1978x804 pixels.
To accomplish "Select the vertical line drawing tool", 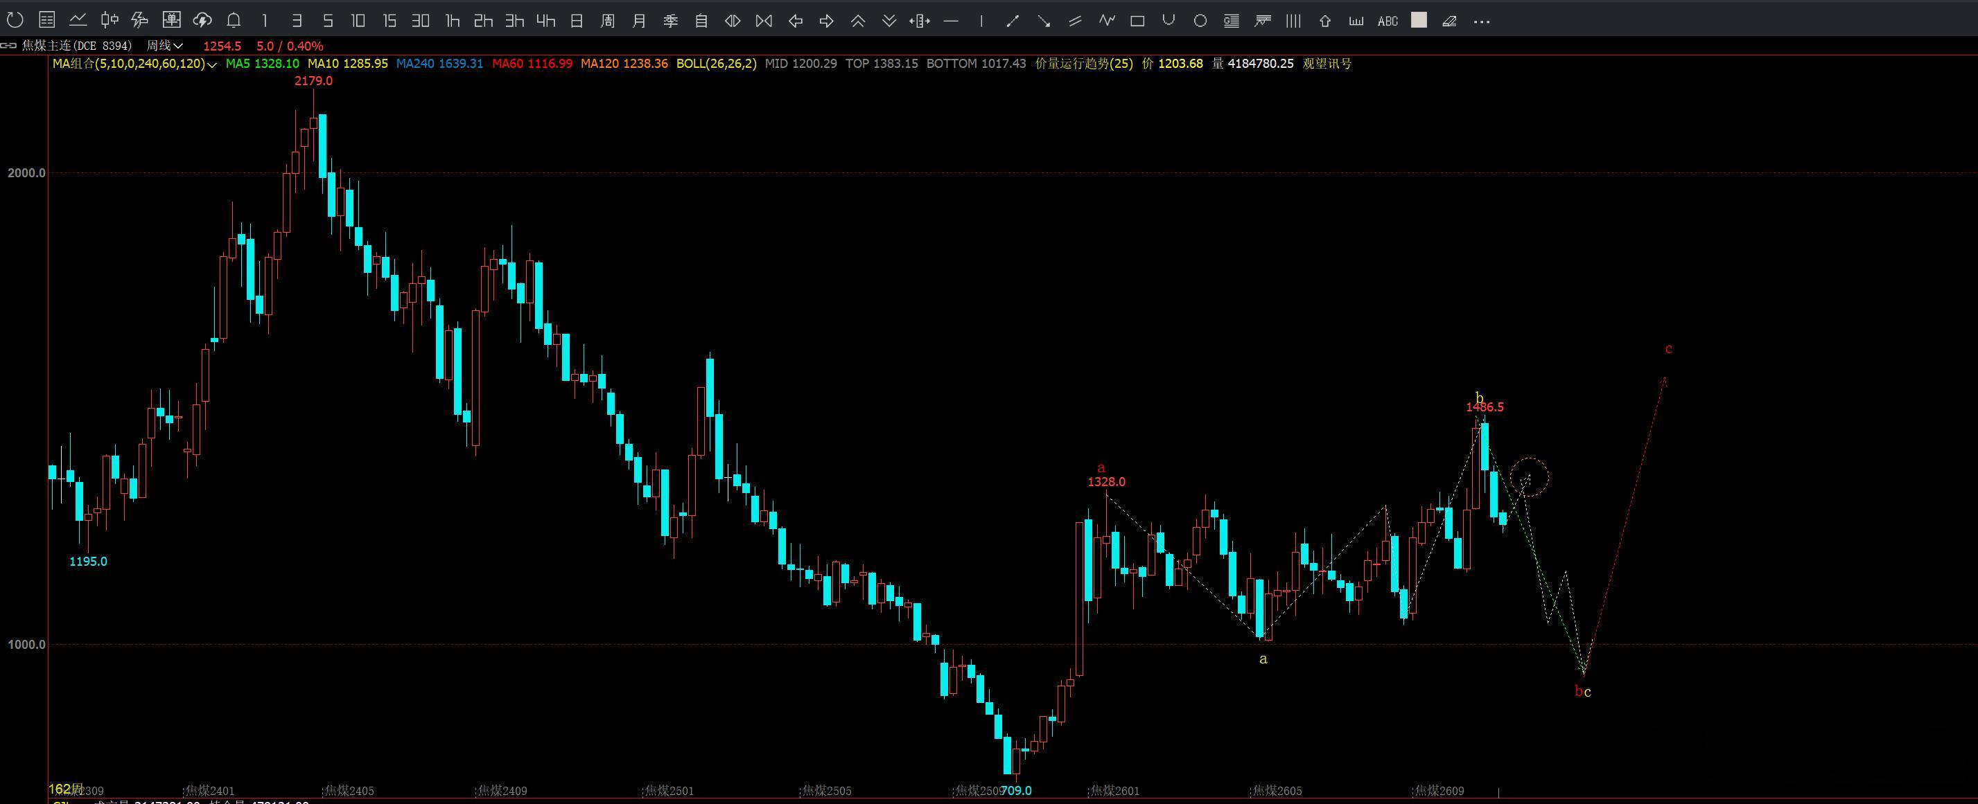I will click(x=981, y=21).
